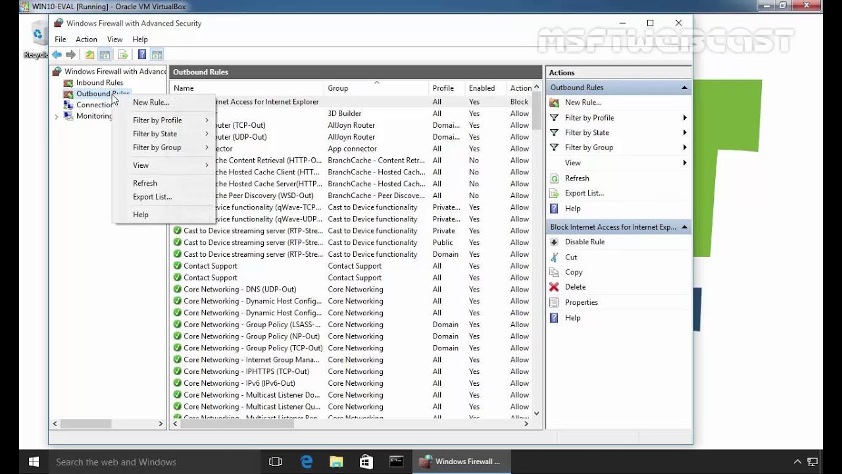Click the green Refresh icon in Actions pane

pyautogui.click(x=554, y=178)
